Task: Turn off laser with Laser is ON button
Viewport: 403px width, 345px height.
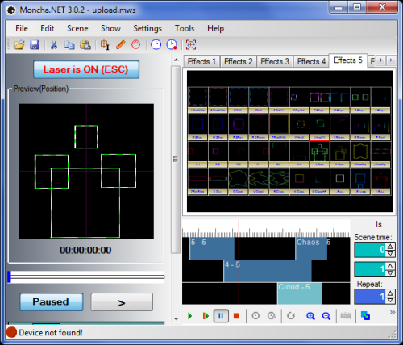Action: [86, 69]
